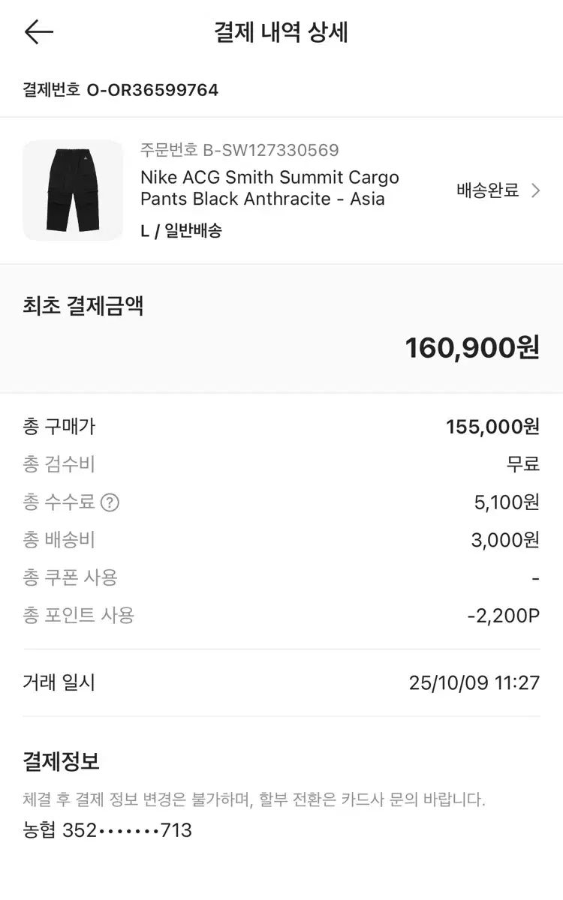This screenshot has height=900, width=563.
Task: Open the Nike ACG Smith Summit Cargo Pants title
Action: 269,188
